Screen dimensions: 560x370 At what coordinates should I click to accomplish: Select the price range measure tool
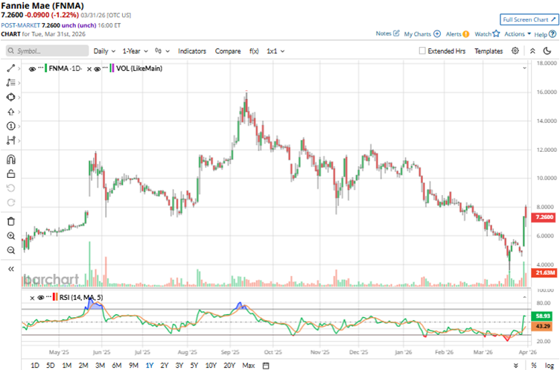(10, 141)
